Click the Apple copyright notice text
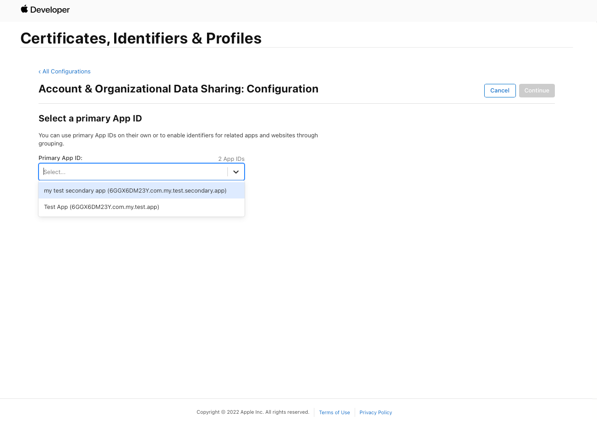 click(x=253, y=412)
